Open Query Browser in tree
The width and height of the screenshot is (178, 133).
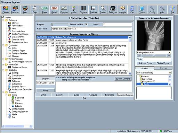(x=18, y=76)
